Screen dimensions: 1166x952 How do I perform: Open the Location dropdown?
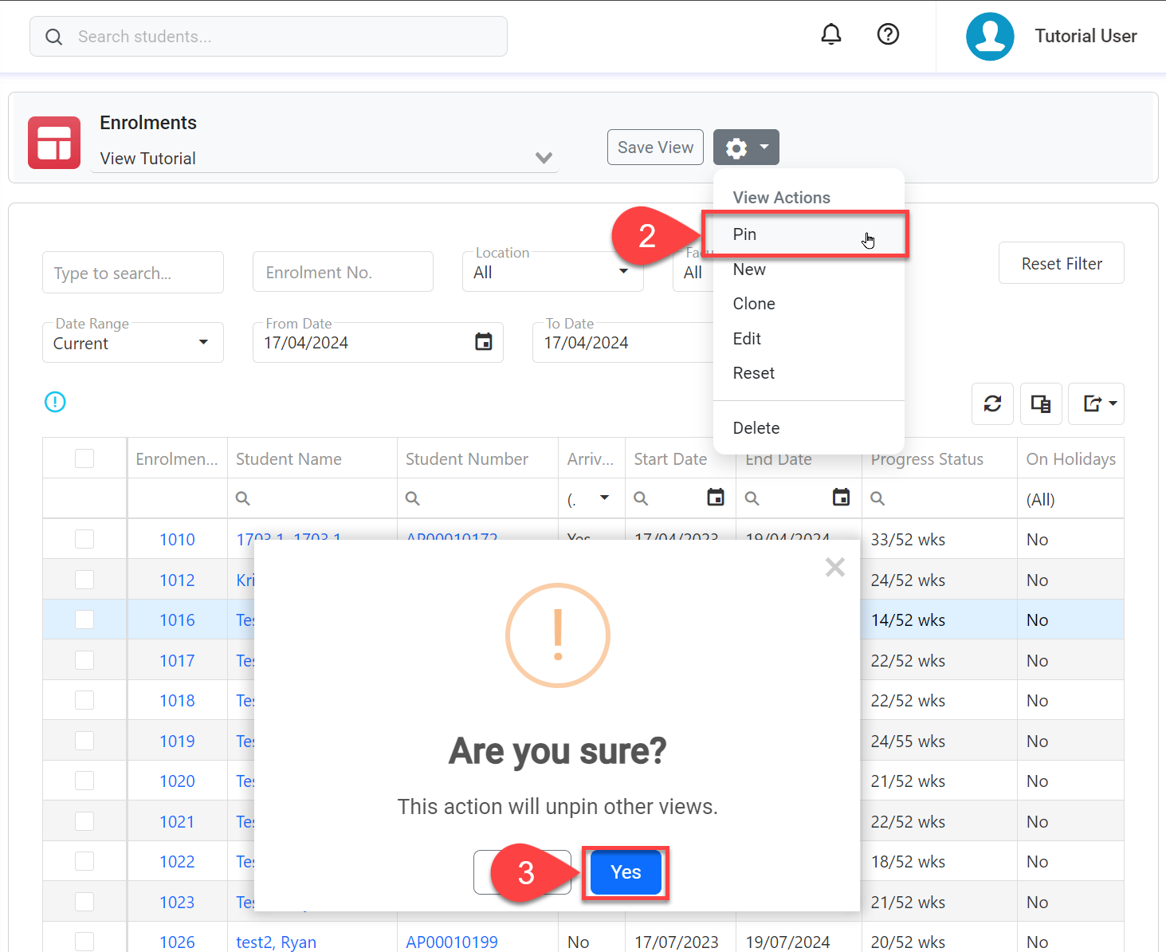[x=552, y=272]
